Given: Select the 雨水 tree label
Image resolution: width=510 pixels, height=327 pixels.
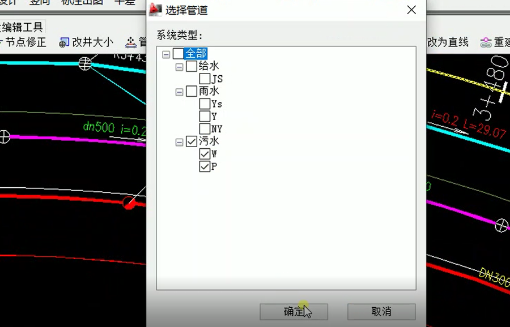Looking at the screenshot, I should [209, 91].
